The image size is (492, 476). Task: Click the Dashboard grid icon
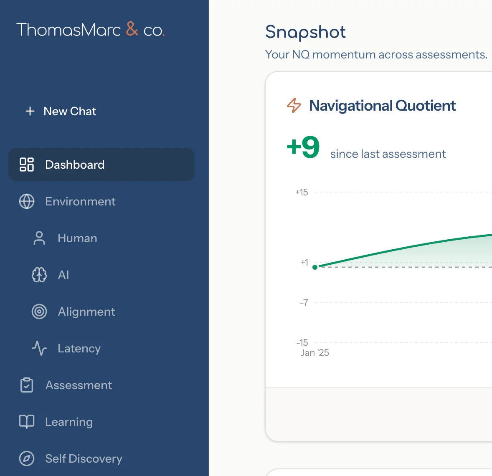coord(27,165)
